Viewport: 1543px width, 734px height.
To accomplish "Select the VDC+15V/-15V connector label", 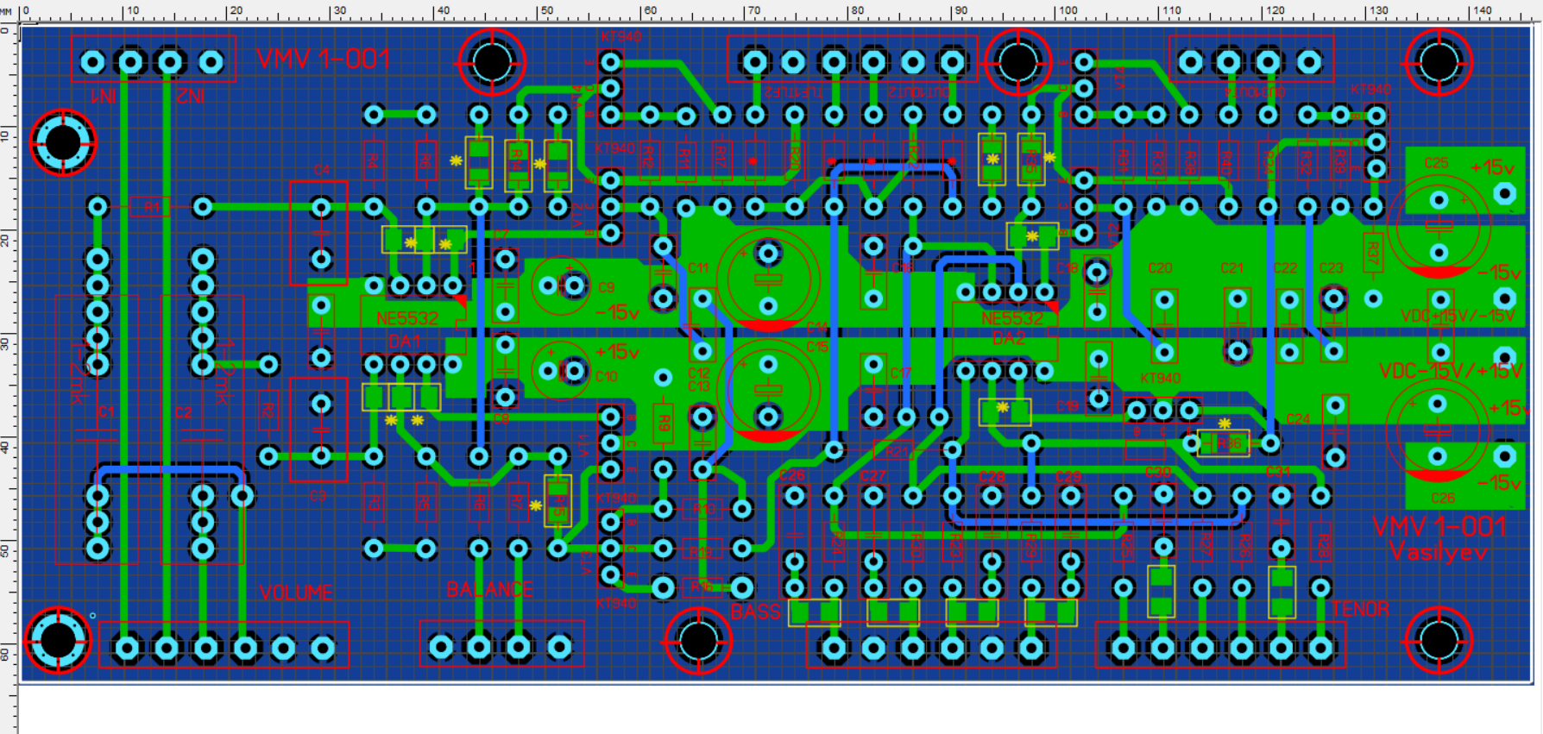I will [x=1458, y=316].
